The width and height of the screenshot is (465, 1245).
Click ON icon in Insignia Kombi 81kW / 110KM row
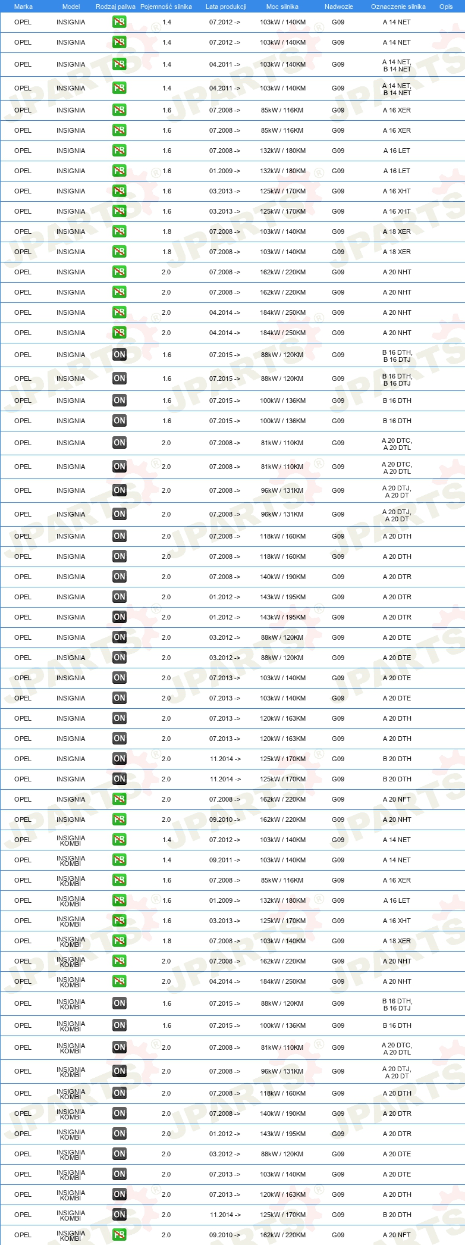(120, 1047)
